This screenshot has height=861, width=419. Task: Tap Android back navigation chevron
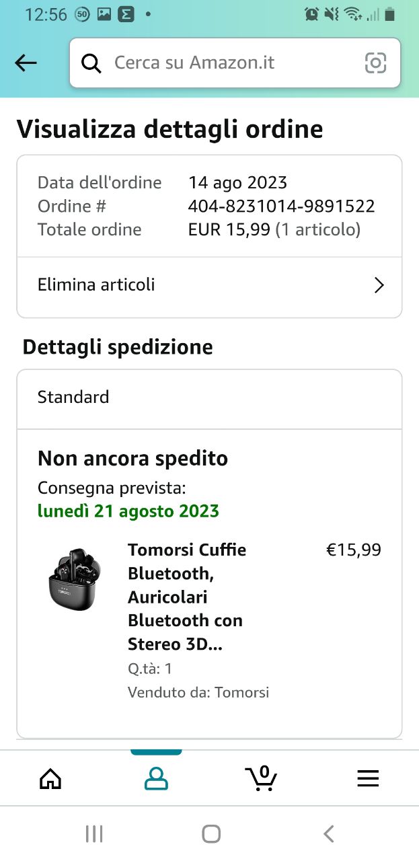[x=328, y=834]
